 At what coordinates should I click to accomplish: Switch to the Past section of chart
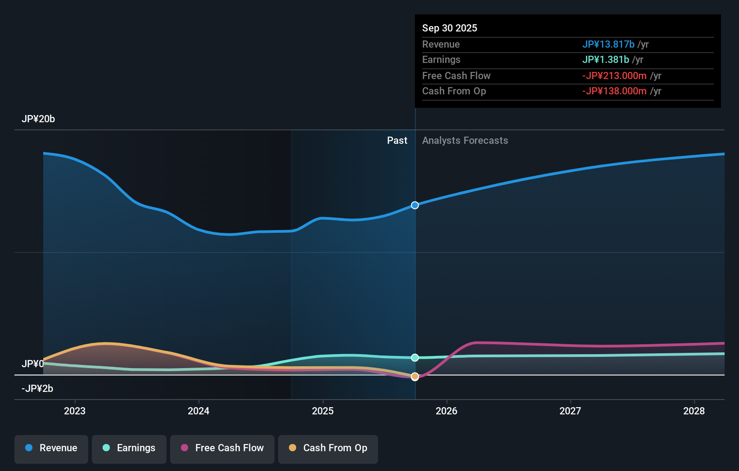[x=397, y=141]
